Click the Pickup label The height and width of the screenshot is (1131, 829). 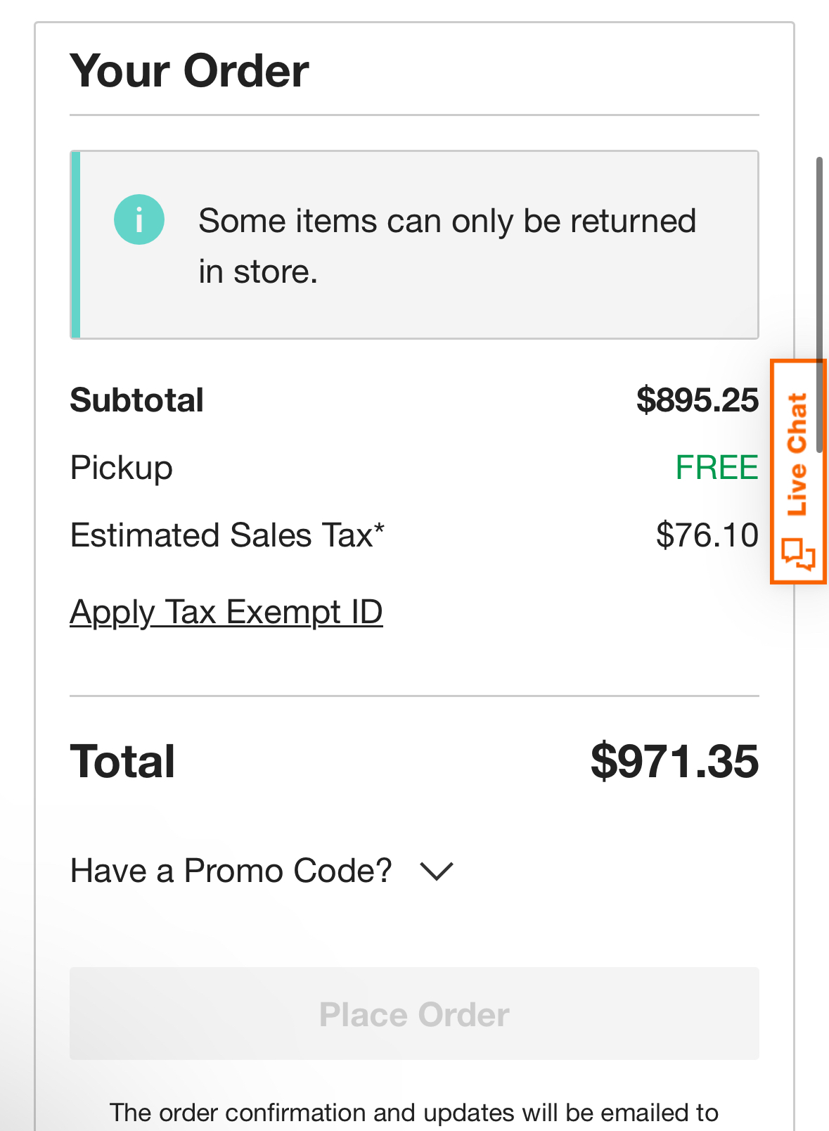pyautogui.click(x=121, y=468)
